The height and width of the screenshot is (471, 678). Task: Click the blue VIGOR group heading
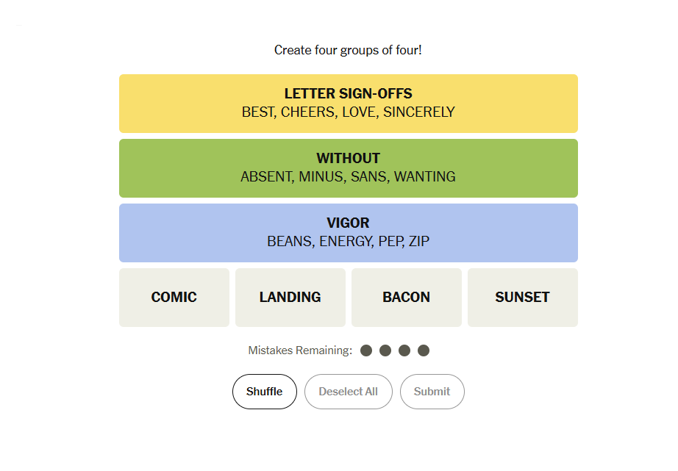(x=349, y=223)
